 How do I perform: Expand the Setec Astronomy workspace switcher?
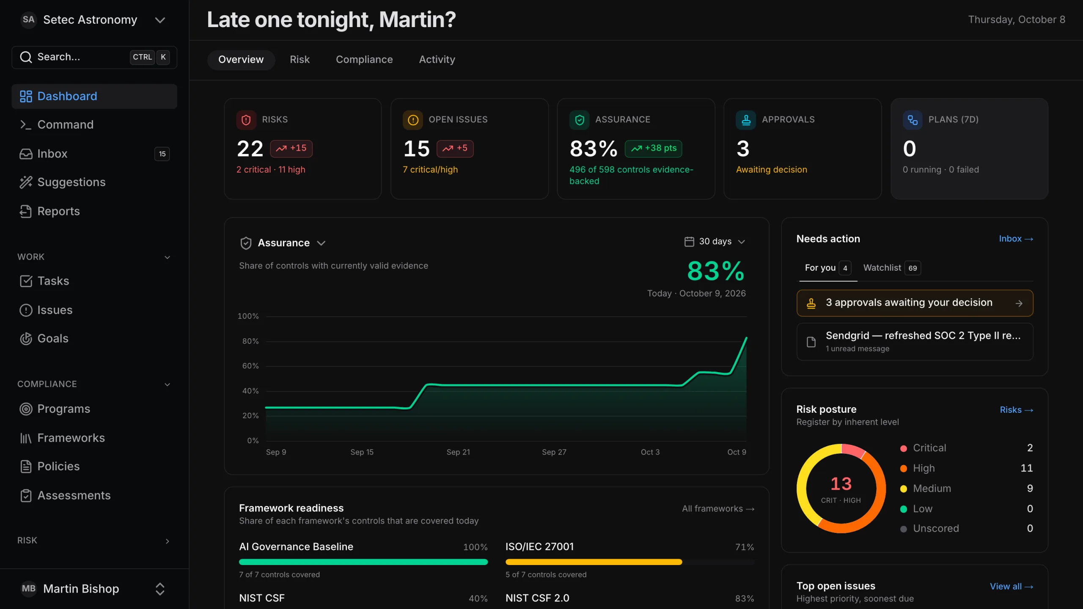pos(160,20)
